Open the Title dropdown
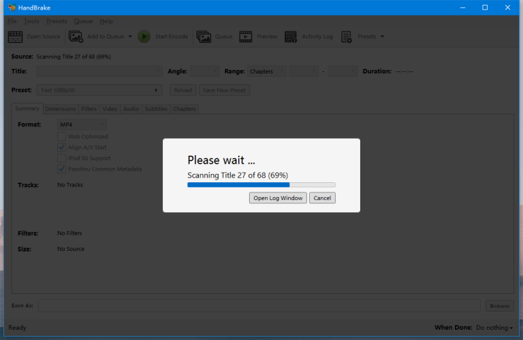Viewport: 523px width, 340px height. [x=99, y=71]
